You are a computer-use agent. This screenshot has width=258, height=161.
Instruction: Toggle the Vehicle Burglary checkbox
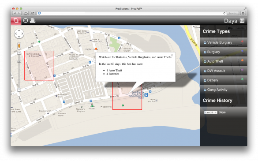pyautogui.click(x=205, y=43)
